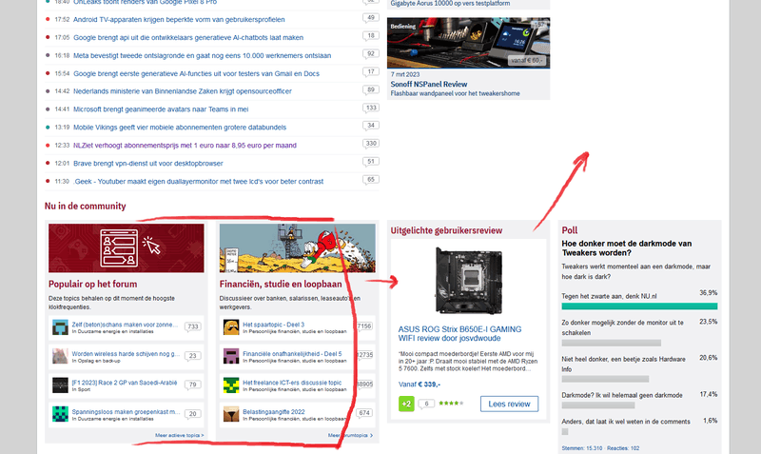Open 51 comments bubble for Brave vpn article
The image size is (761, 454).
tap(371, 162)
